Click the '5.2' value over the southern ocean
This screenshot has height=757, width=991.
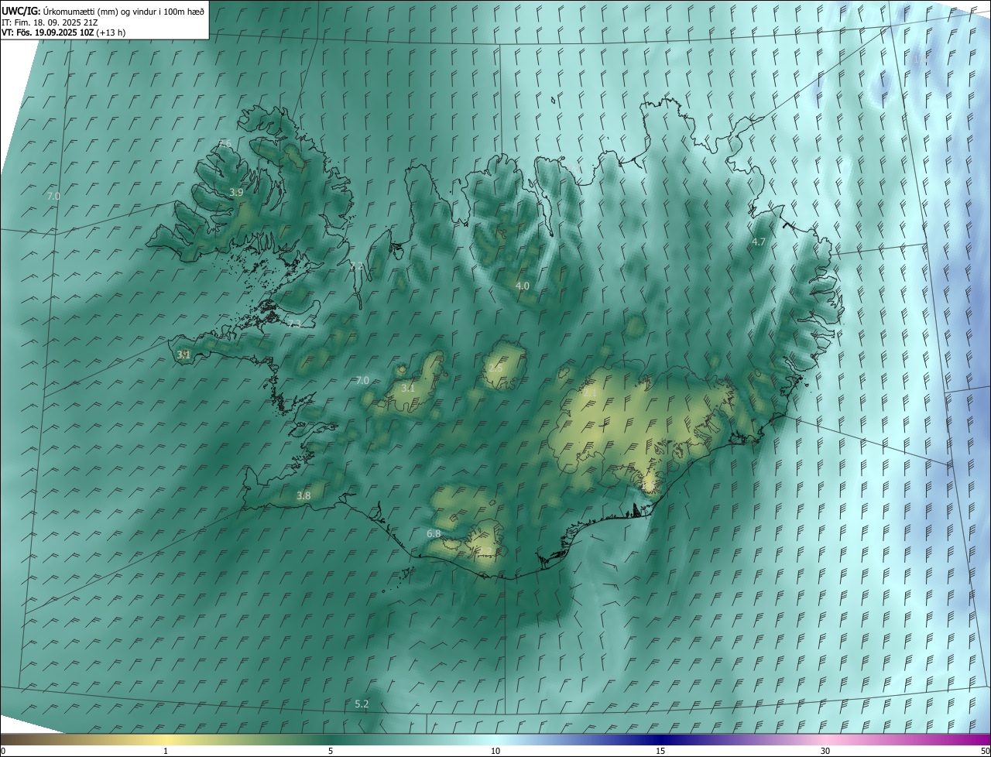[362, 704]
